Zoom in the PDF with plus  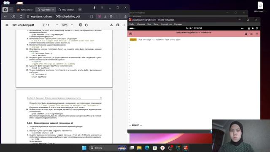click(72, 25)
